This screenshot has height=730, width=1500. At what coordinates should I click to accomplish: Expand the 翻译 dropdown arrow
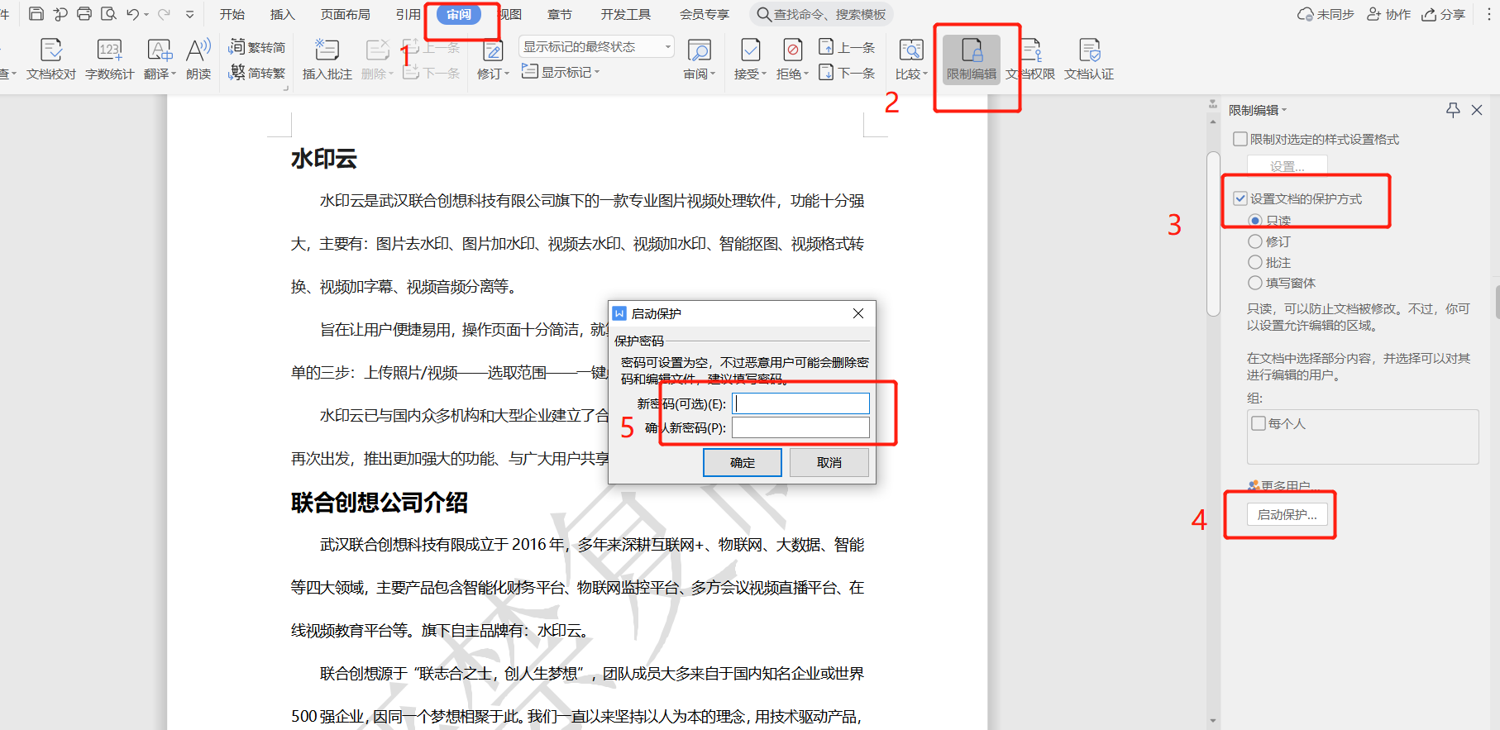coord(174,74)
